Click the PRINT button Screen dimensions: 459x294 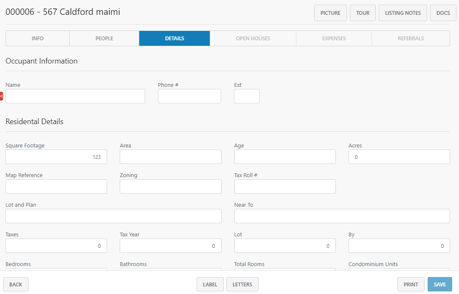coord(411,284)
